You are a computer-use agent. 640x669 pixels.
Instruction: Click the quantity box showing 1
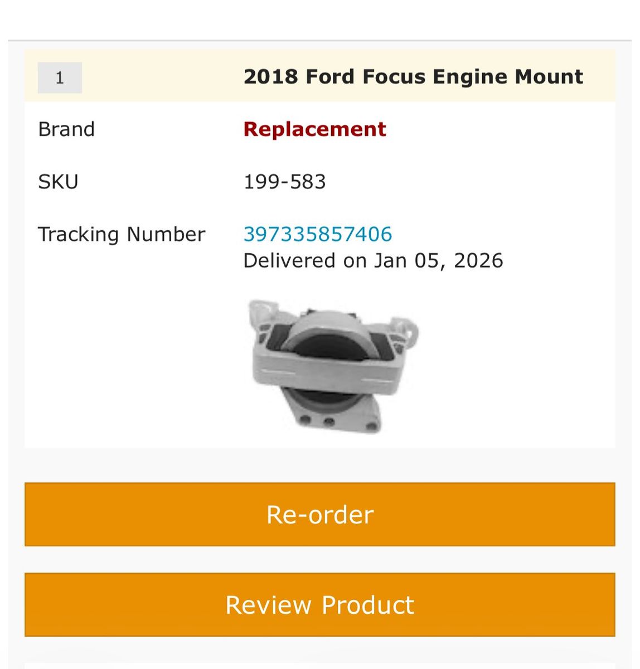(x=60, y=77)
